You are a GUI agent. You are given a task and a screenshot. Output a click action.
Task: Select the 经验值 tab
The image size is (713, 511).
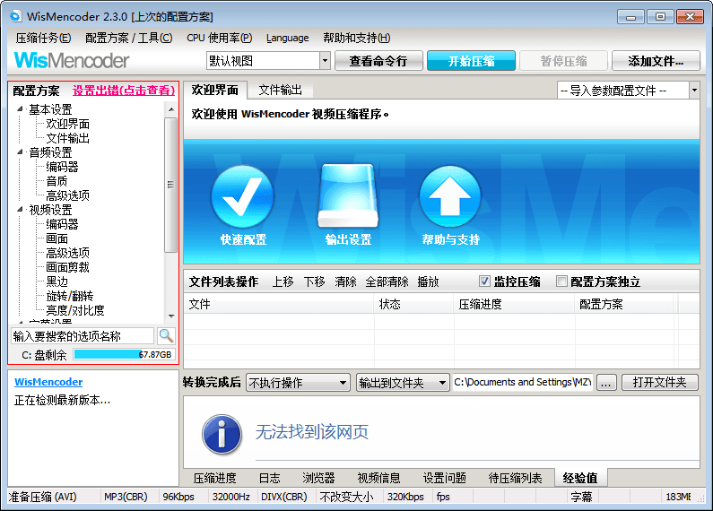click(580, 478)
